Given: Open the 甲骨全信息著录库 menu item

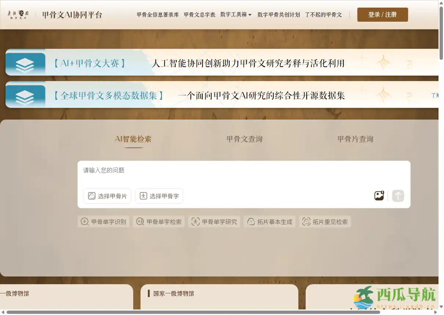Looking at the screenshot, I should [x=157, y=15].
